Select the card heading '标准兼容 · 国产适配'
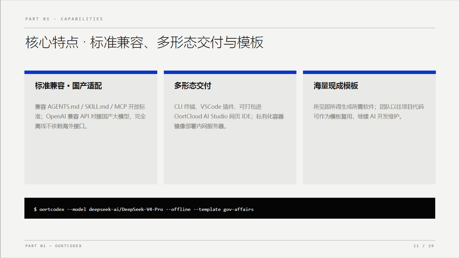Screen dimensions: 459x258 coord(68,86)
